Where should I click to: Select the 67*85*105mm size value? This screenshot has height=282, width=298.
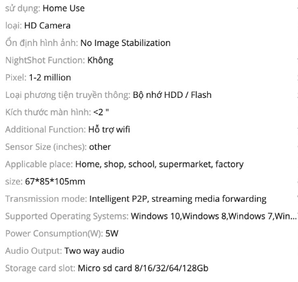(55, 182)
